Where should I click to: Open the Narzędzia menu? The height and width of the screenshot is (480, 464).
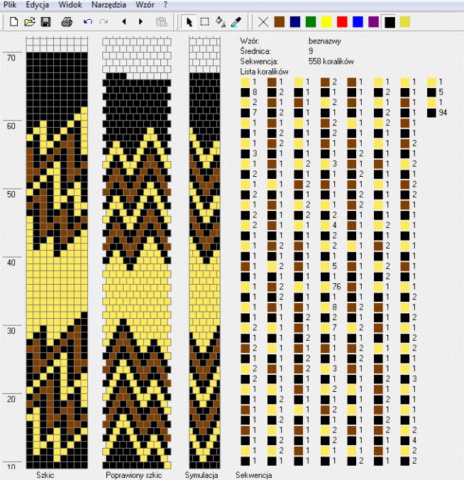point(109,5)
